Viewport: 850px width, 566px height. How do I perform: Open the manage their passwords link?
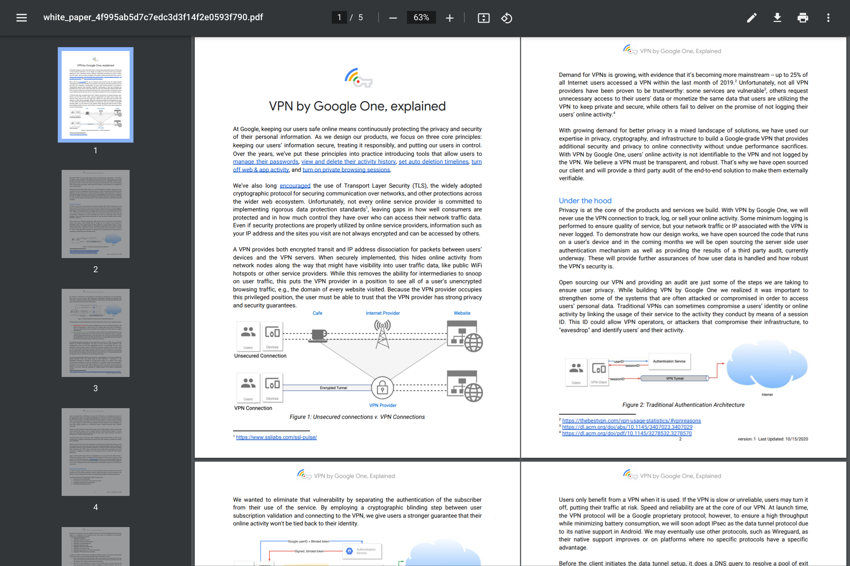point(265,162)
